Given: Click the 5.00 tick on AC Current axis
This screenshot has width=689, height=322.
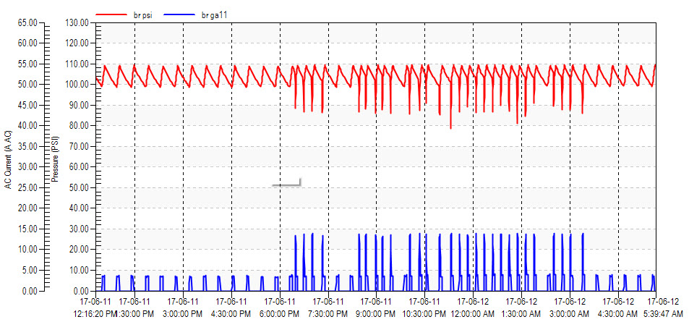Looking at the screenshot, I should click(x=29, y=271).
